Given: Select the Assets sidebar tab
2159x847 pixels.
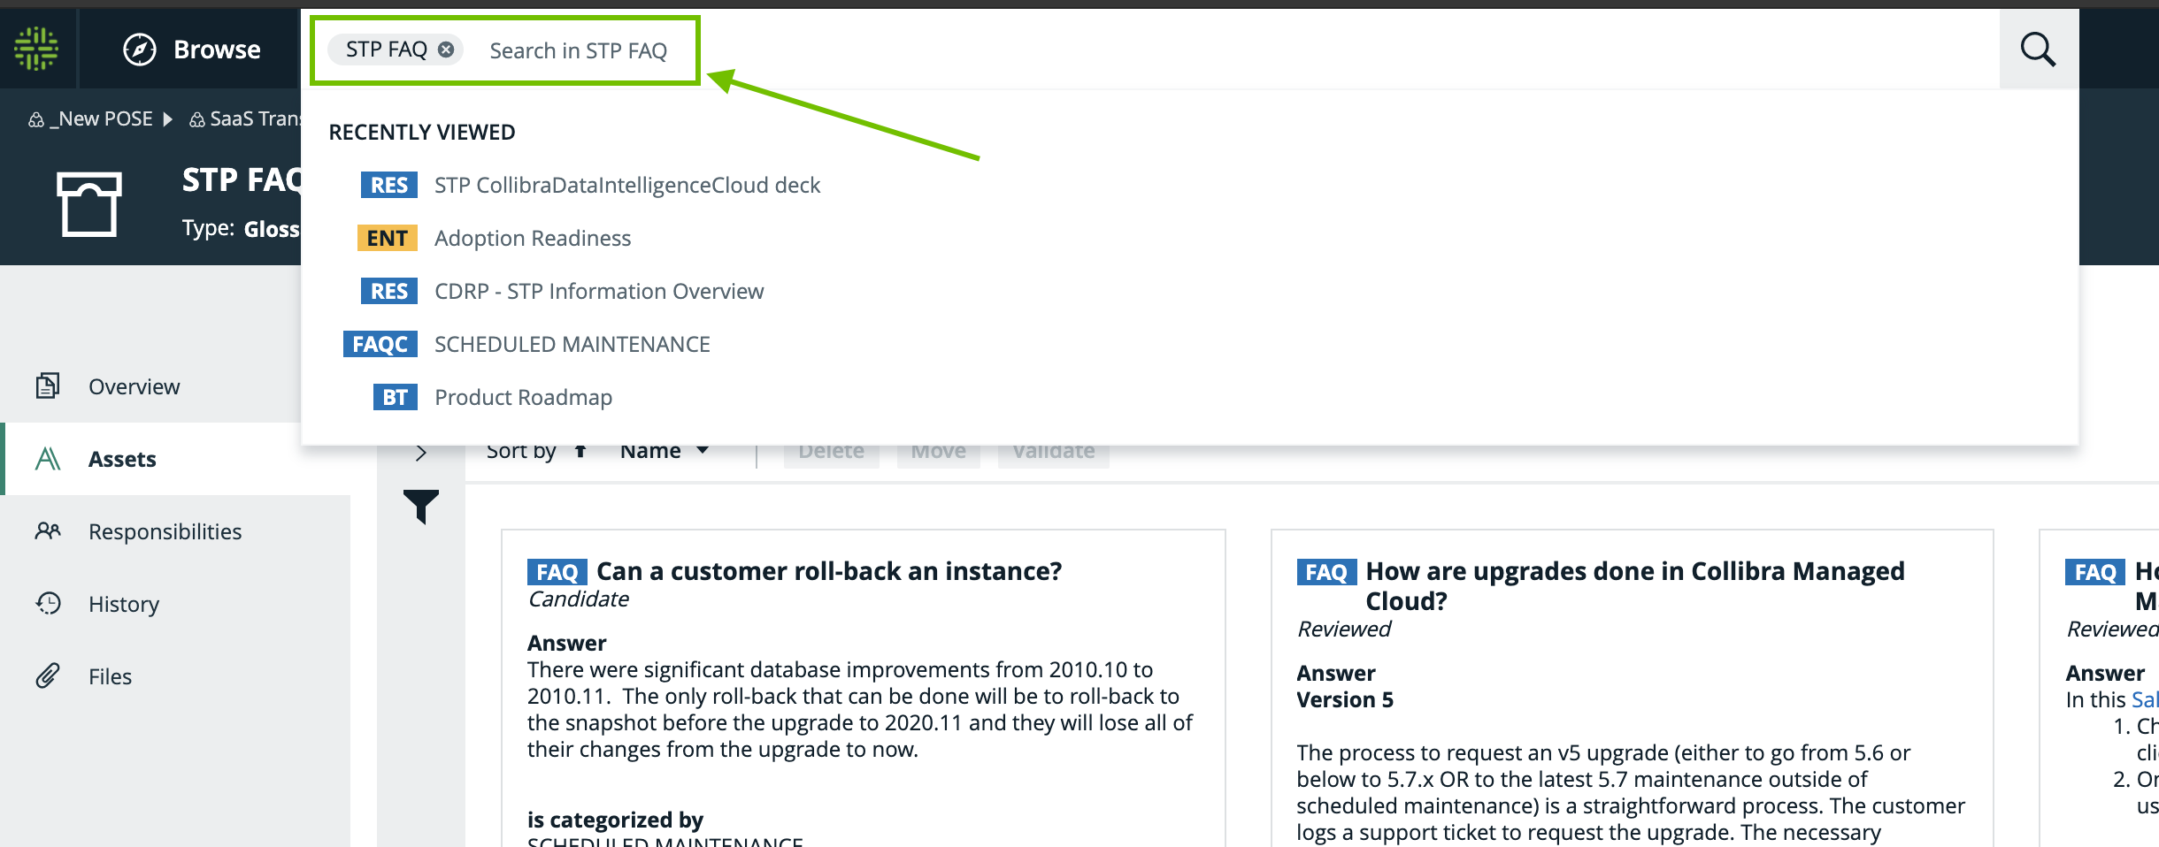Looking at the screenshot, I should 122,459.
